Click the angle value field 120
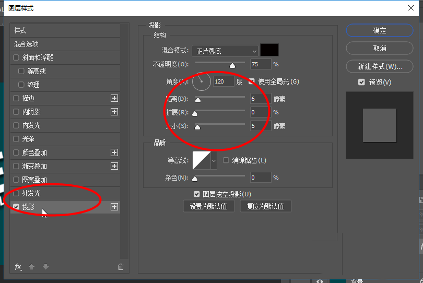 click(224, 81)
